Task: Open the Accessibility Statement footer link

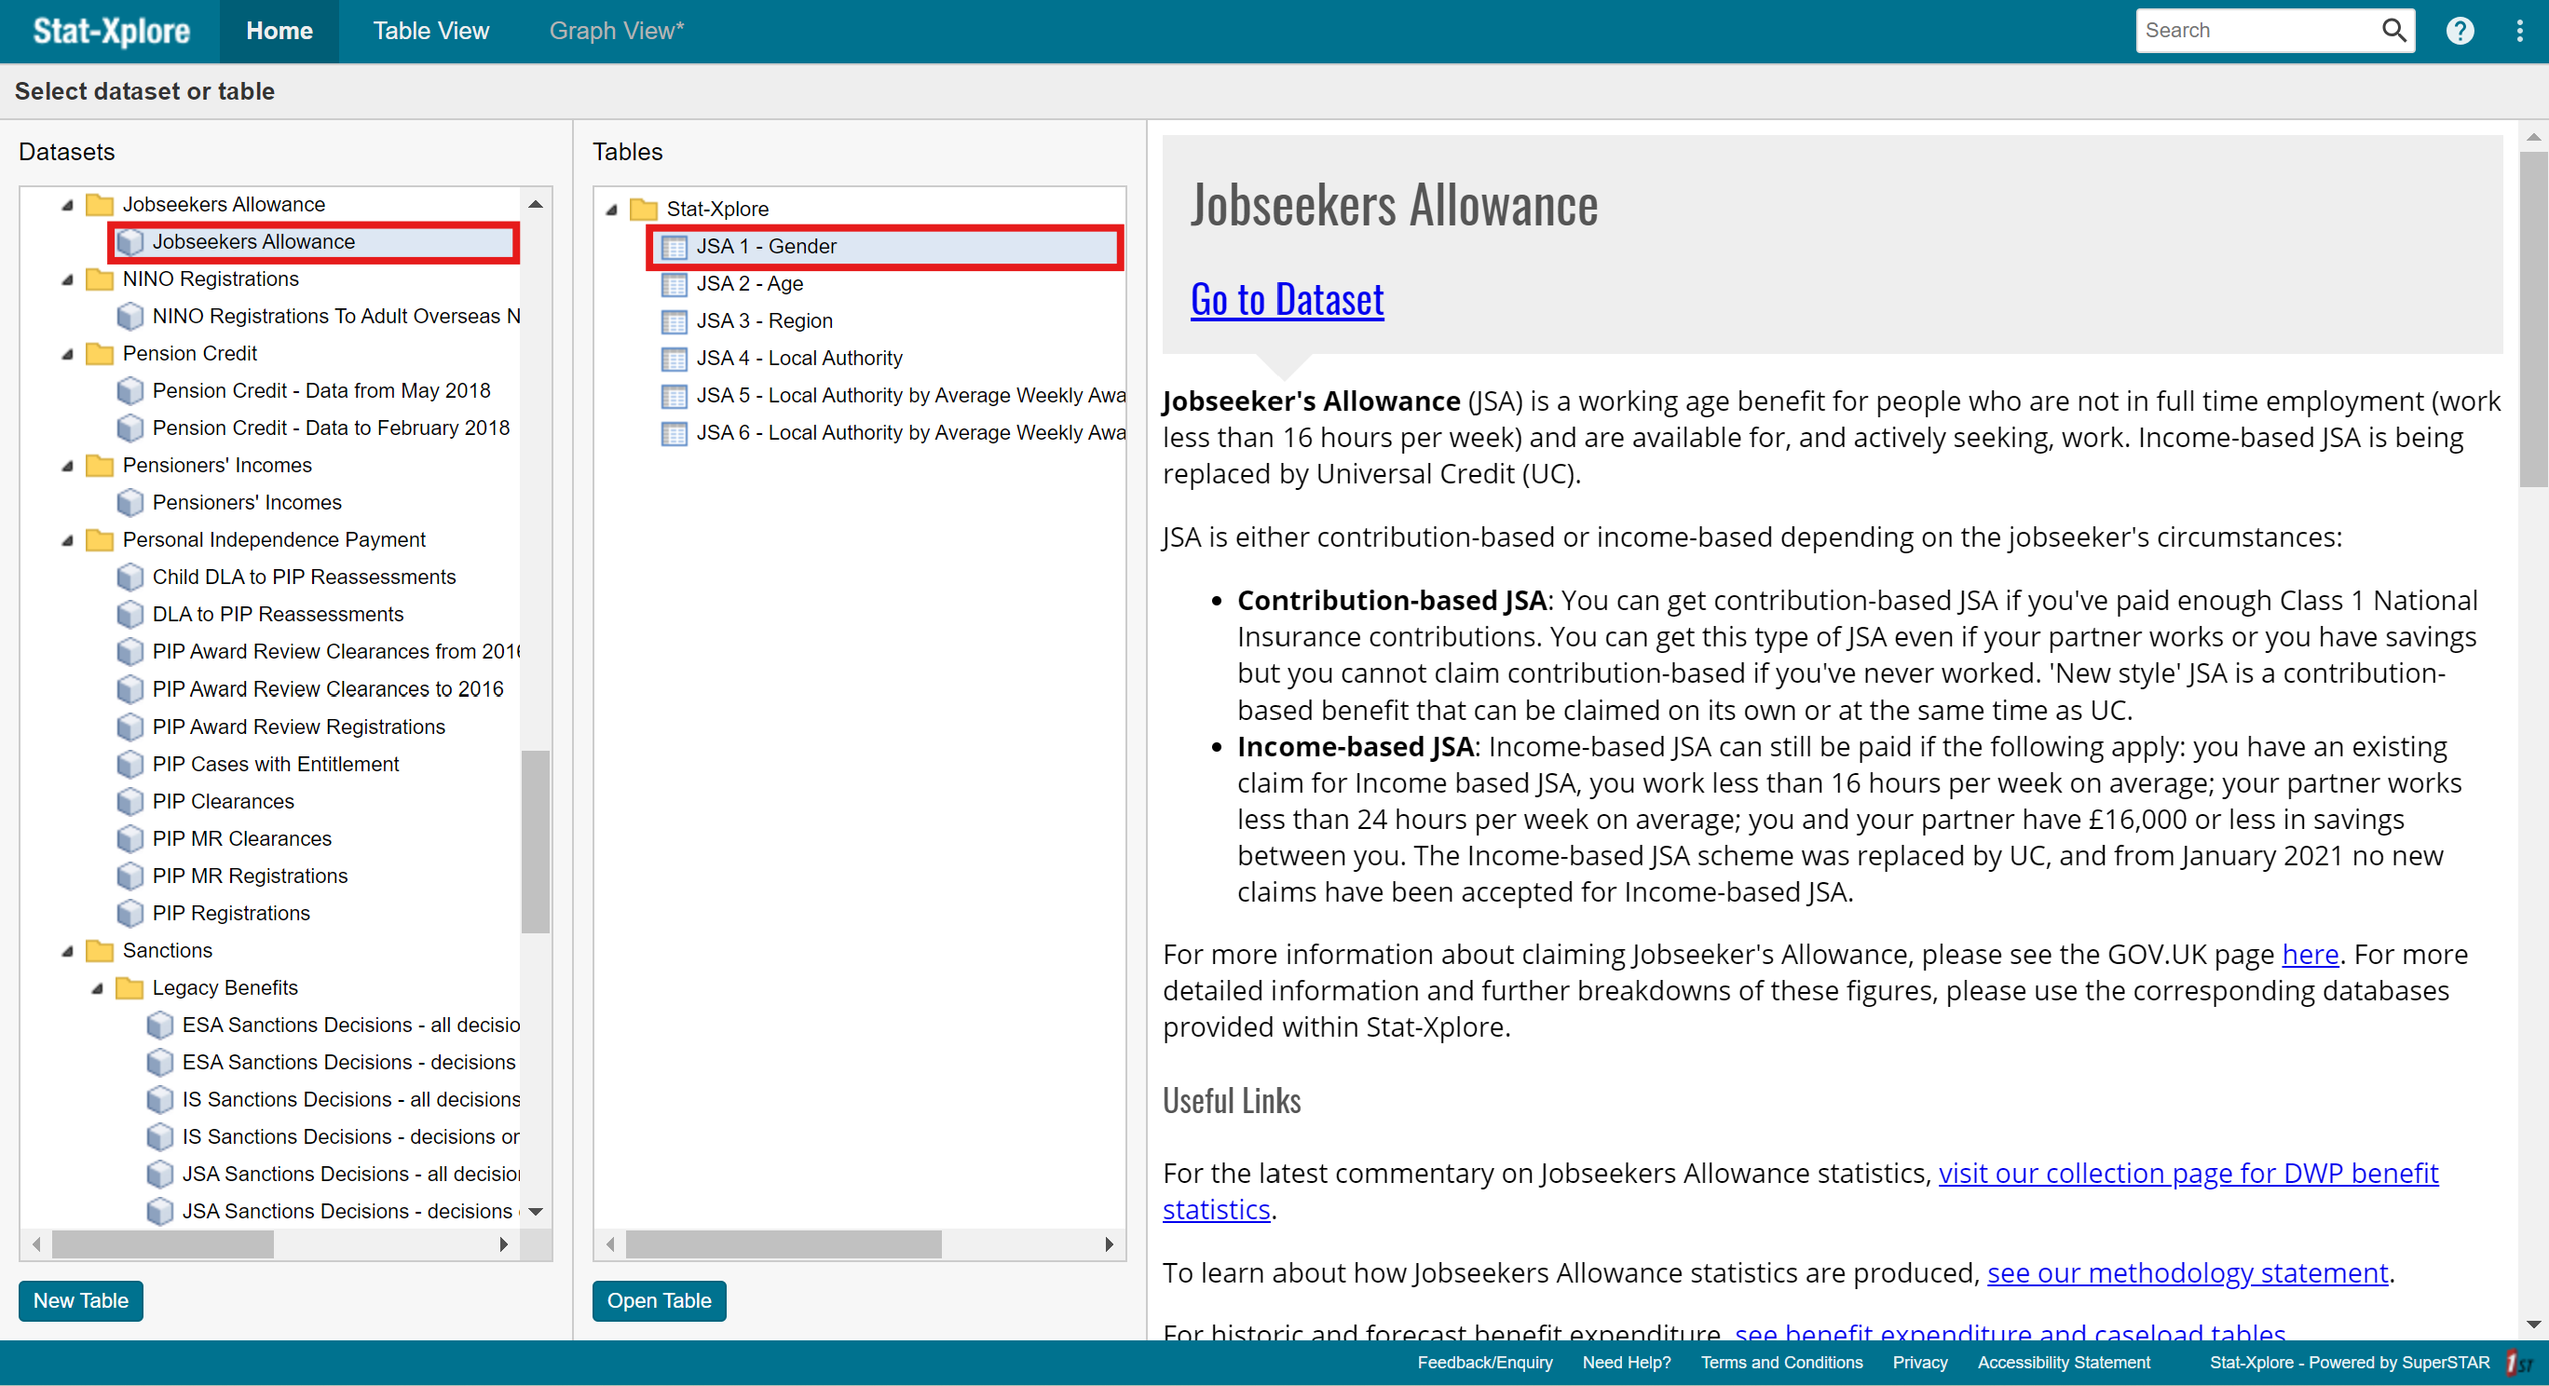Action: pyautogui.click(x=2064, y=1364)
